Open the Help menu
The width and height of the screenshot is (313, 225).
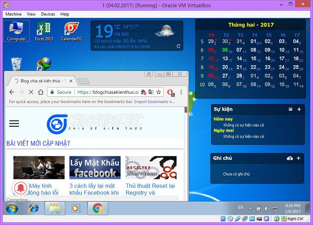(65, 14)
